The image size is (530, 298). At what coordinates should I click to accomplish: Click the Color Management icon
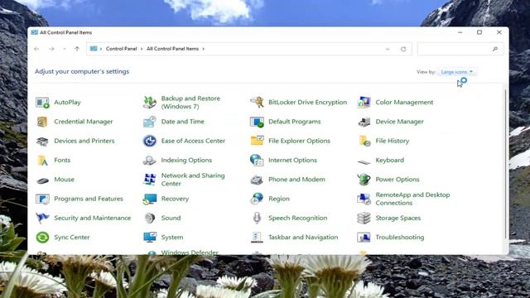click(364, 103)
